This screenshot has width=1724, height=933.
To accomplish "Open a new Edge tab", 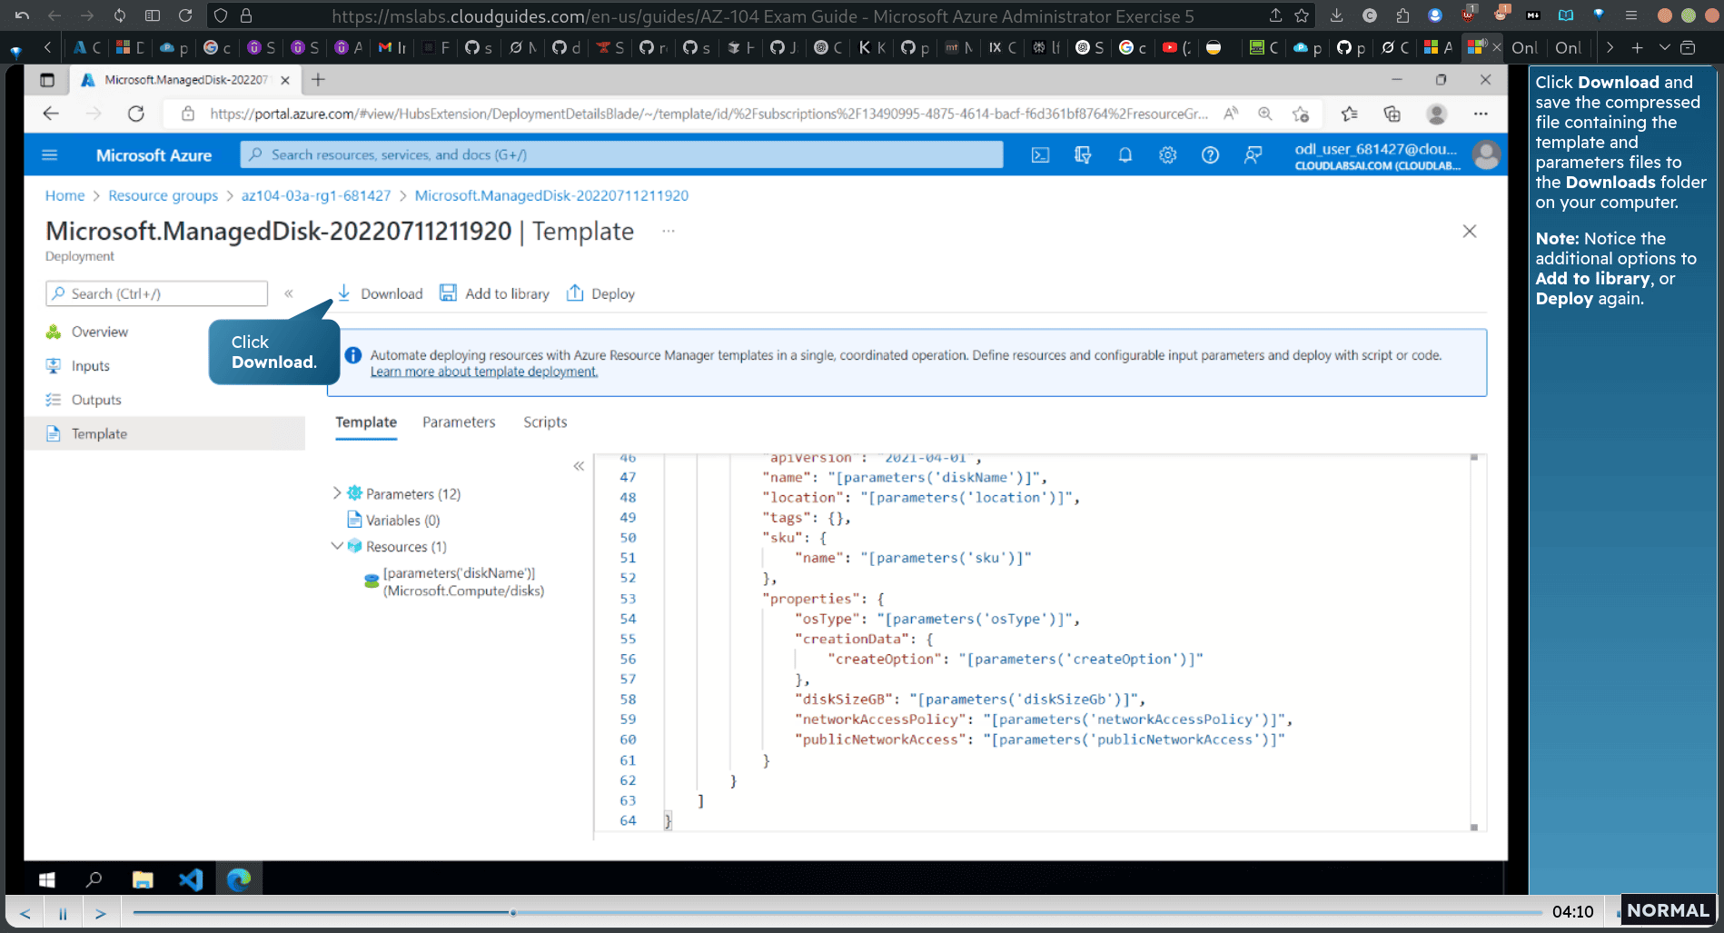I will pyautogui.click(x=318, y=80).
